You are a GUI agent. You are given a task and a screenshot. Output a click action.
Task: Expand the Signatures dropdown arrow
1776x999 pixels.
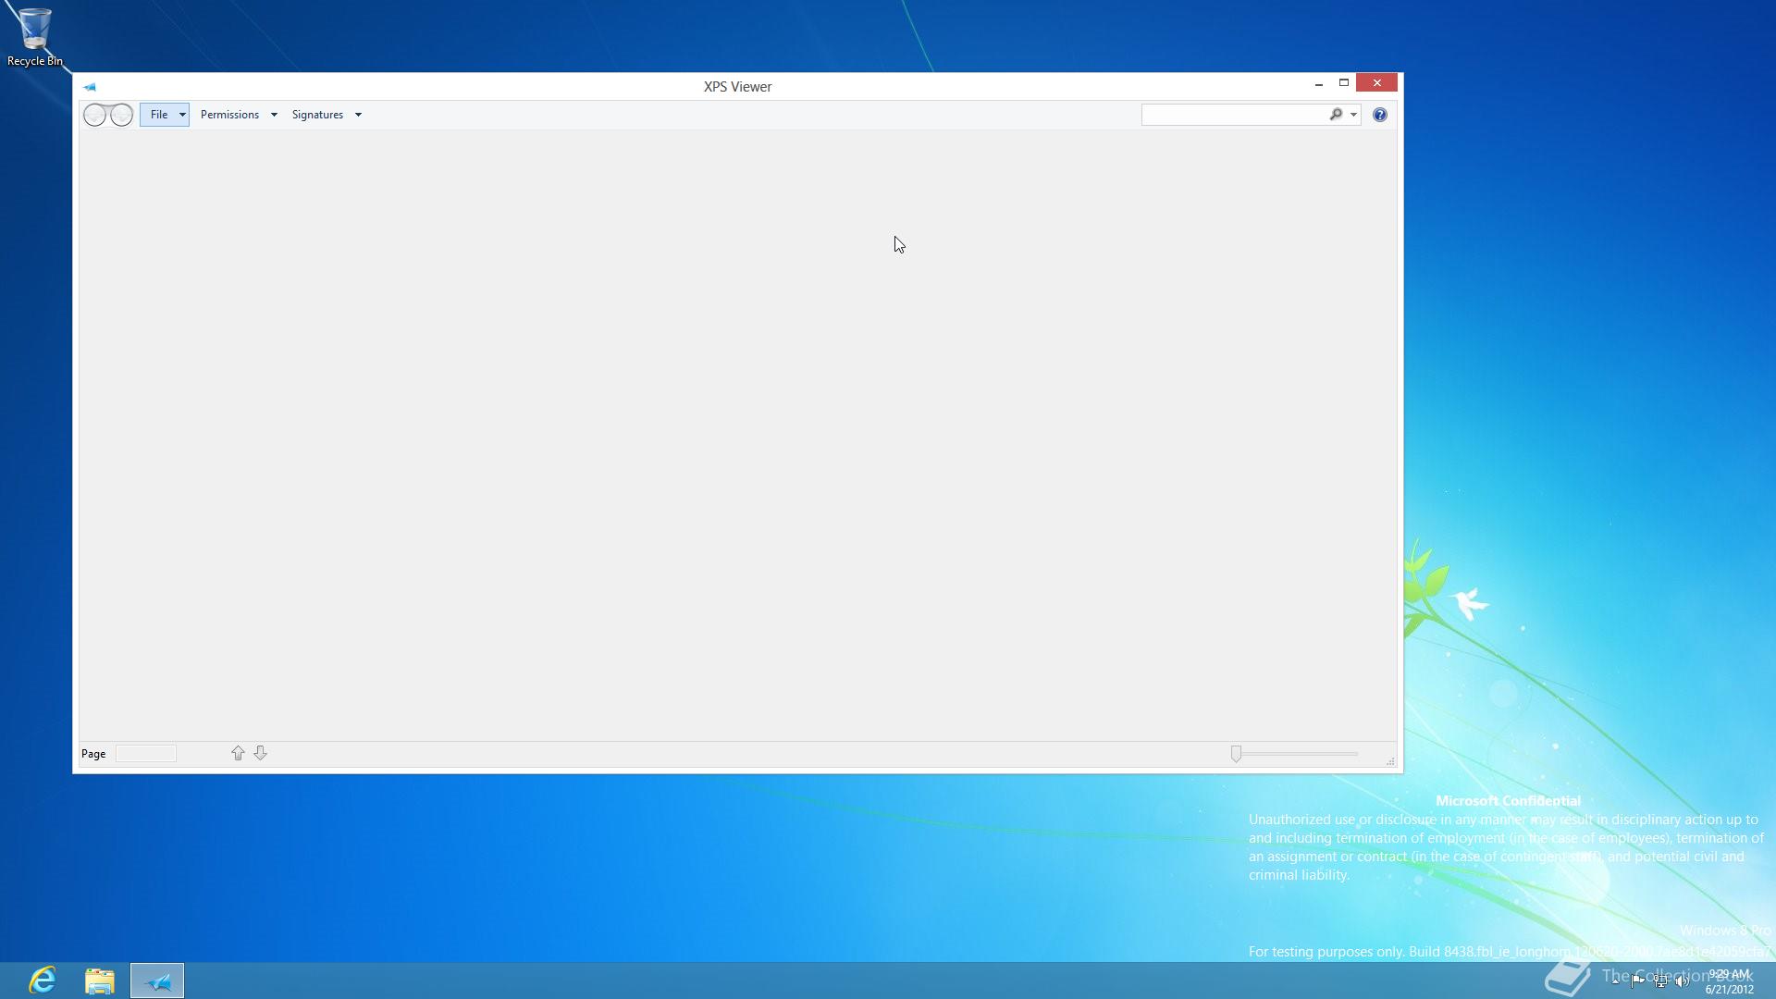coord(358,115)
